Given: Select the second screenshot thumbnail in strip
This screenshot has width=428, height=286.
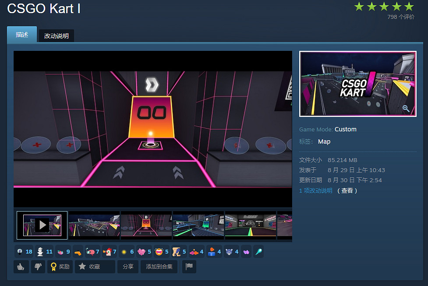Looking at the screenshot, I should [x=94, y=225].
